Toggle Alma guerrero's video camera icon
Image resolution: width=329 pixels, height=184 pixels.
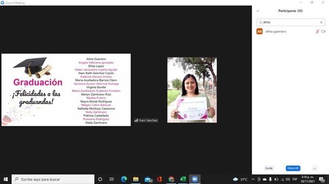pyautogui.click(x=323, y=31)
